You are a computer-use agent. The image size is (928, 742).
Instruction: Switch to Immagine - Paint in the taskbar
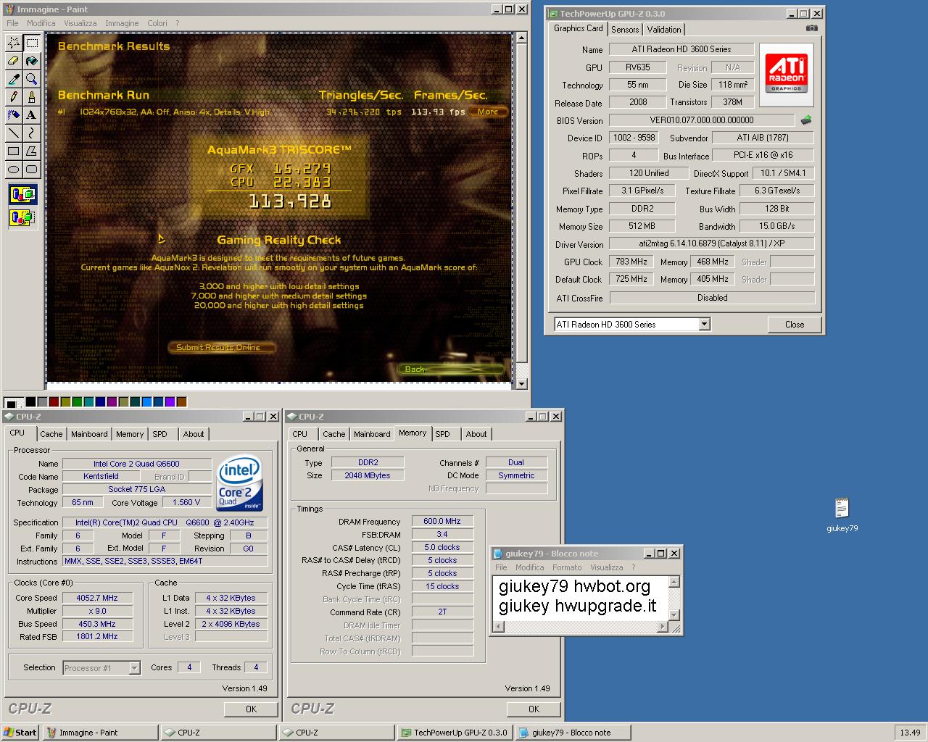click(100, 733)
